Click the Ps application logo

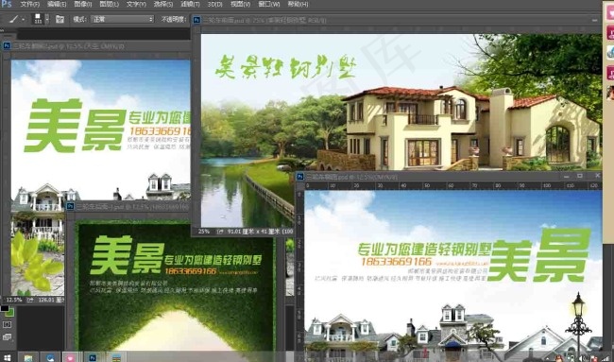click(x=7, y=4)
